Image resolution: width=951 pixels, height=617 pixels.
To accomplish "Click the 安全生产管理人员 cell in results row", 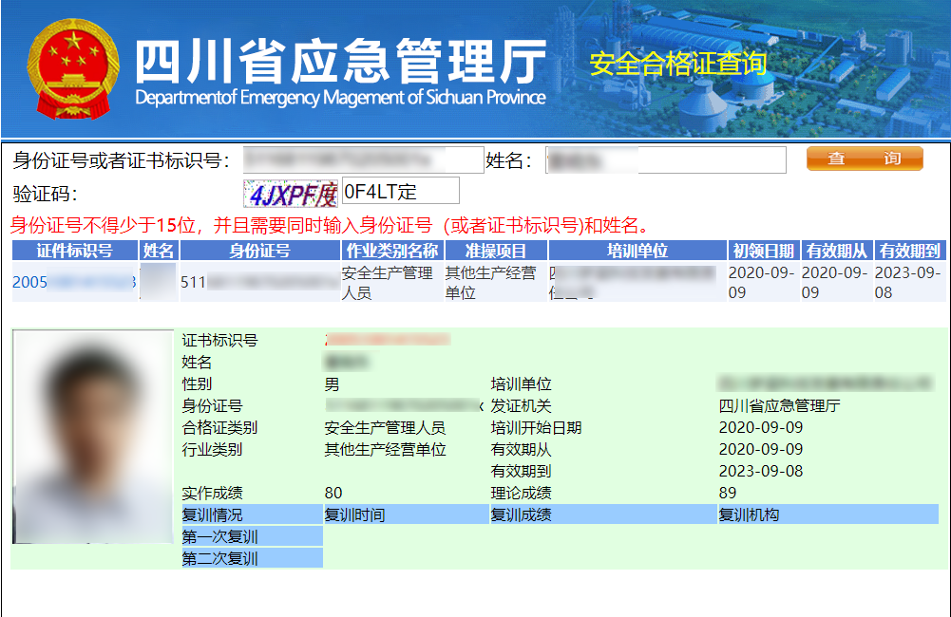I will 392,283.
